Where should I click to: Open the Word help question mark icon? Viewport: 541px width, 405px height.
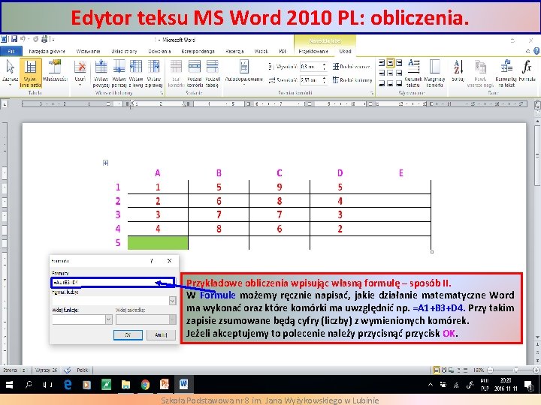click(x=536, y=51)
